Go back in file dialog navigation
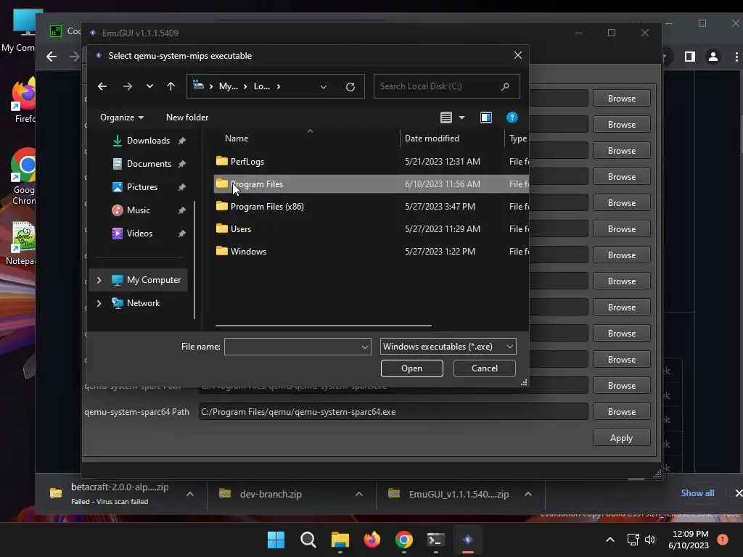The image size is (743, 557). (x=102, y=86)
